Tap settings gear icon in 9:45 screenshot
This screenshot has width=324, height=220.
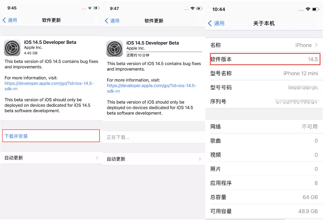[12, 48]
